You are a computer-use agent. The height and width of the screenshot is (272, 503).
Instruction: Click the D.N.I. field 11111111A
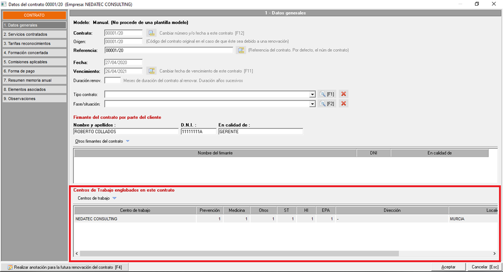[x=199, y=132]
